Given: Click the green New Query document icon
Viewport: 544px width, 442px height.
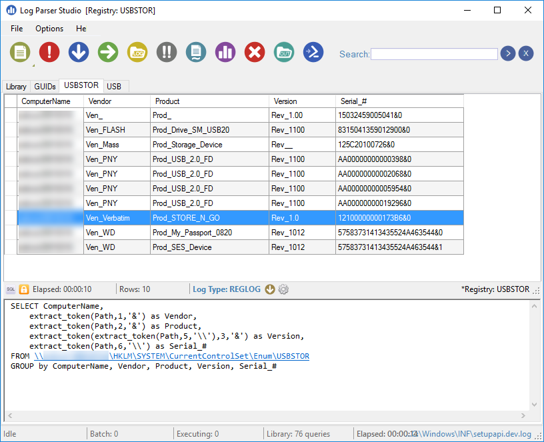Looking at the screenshot, I should (x=20, y=53).
